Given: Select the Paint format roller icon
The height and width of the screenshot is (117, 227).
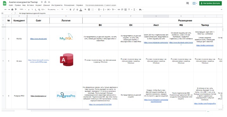Looking at the screenshot, I should click(x=16, y=9).
